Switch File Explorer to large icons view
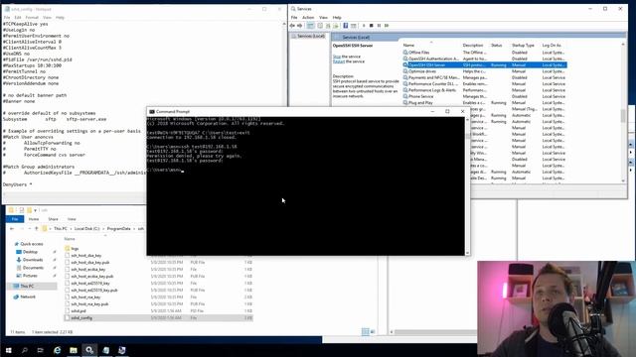This screenshot has width=636, height=357. (x=373, y=332)
